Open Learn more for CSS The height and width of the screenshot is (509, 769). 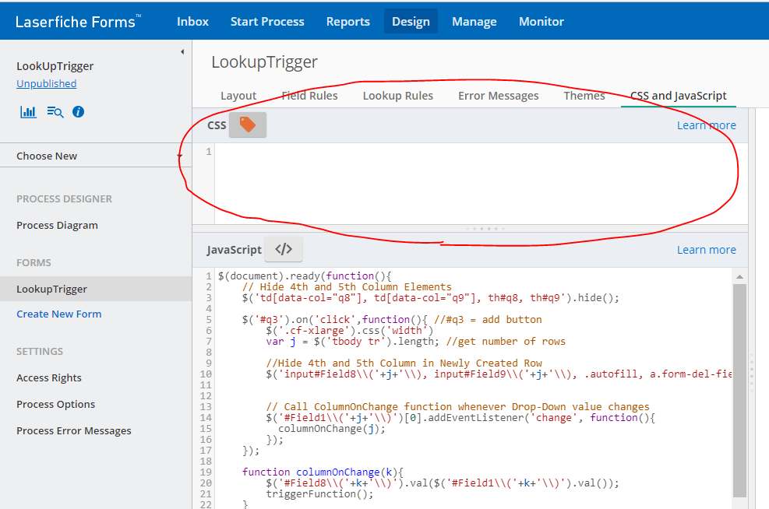coord(706,125)
